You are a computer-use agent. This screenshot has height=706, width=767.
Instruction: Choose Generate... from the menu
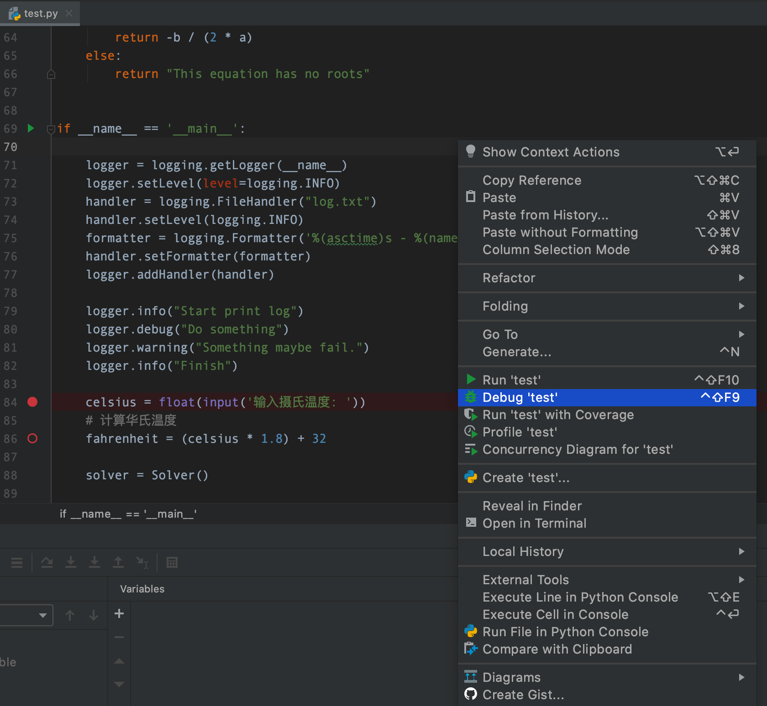point(607,352)
